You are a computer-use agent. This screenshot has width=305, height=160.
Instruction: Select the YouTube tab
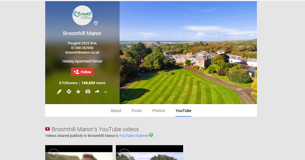pyautogui.click(x=183, y=111)
